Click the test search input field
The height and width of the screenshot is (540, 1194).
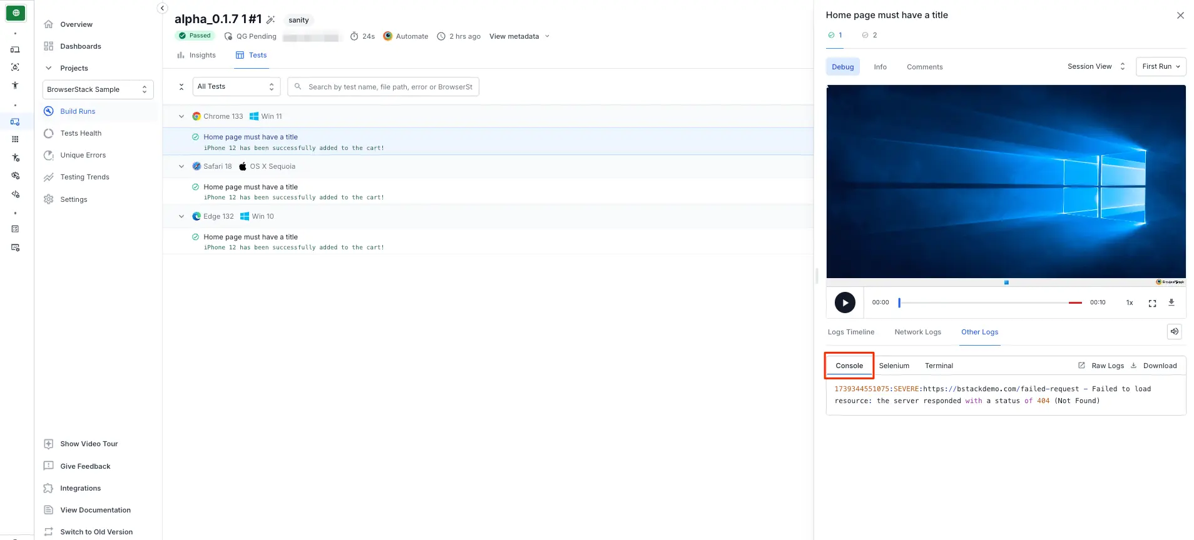(x=389, y=87)
